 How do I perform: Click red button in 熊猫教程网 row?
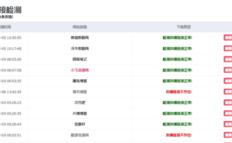pyautogui.click(x=228, y=38)
